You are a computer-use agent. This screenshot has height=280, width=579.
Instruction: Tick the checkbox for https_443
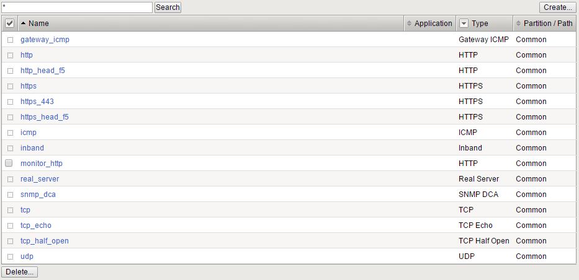click(x=10, y=102)
